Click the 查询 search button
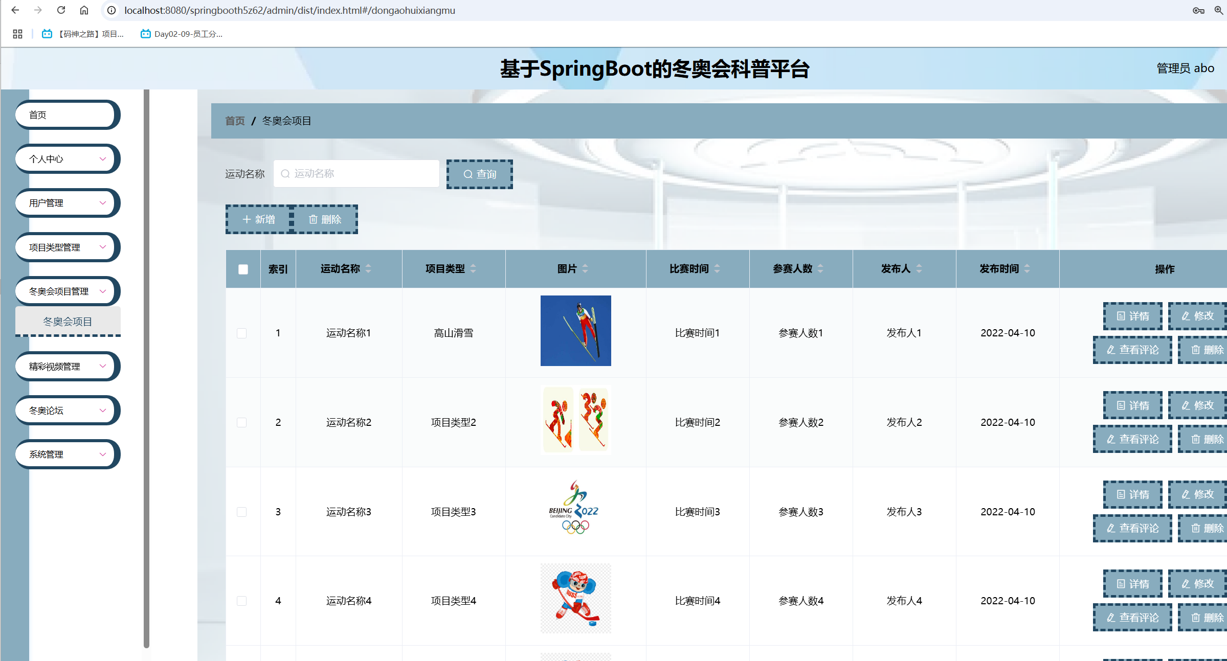Viewport: 1227px width, 661px height. [x=479, y=174]
